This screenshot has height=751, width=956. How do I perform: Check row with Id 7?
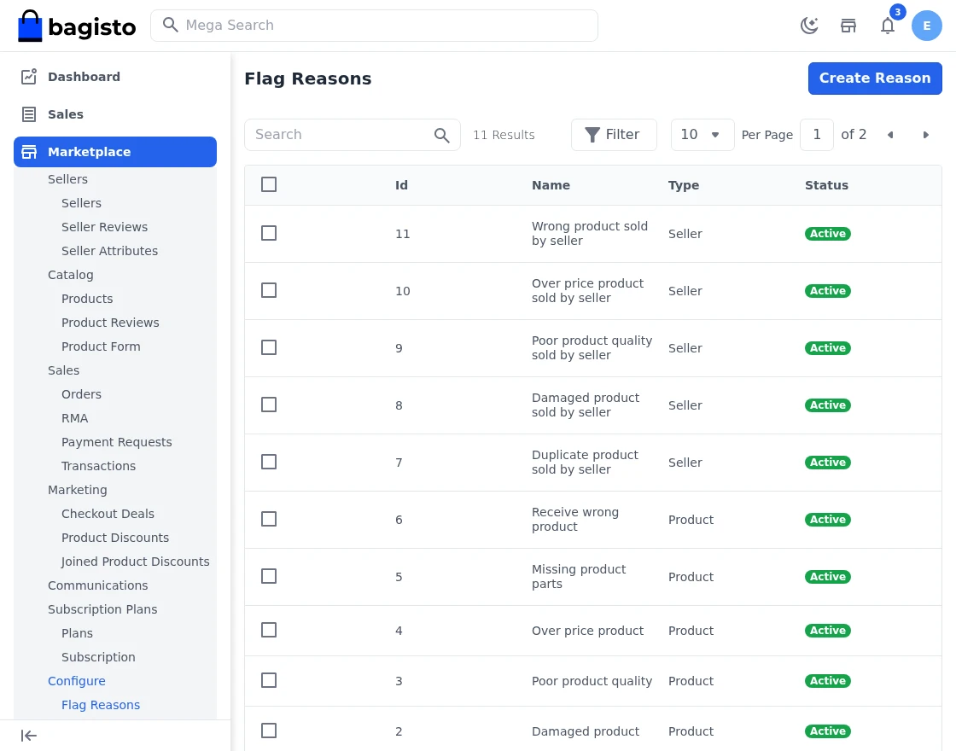(269, 463)
